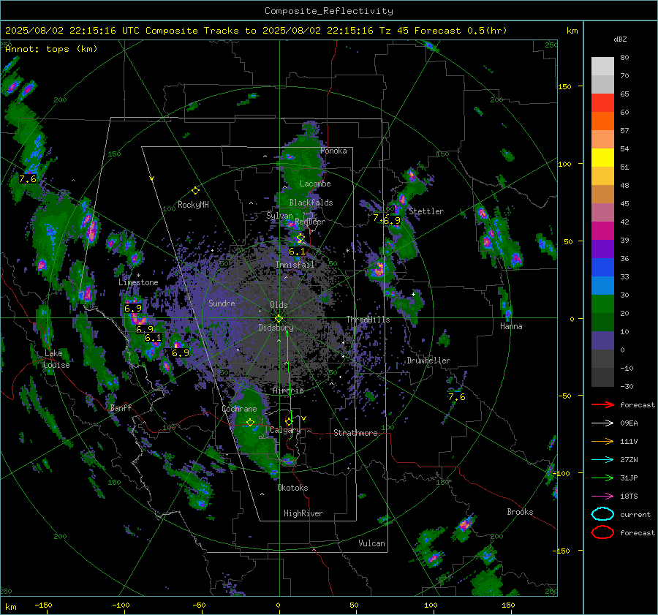Screen dimensions: 658x615
Task: Select the cyan 27ZW track arrow
Action: 602,460
